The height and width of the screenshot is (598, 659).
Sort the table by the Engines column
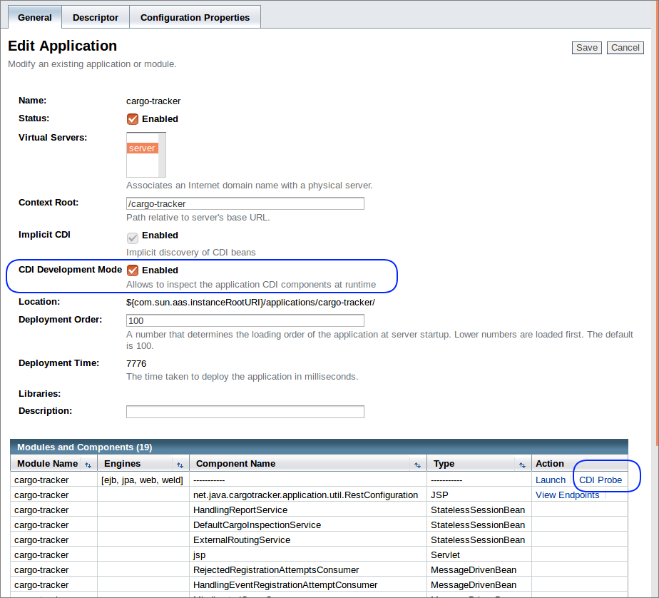click(180, 465)
